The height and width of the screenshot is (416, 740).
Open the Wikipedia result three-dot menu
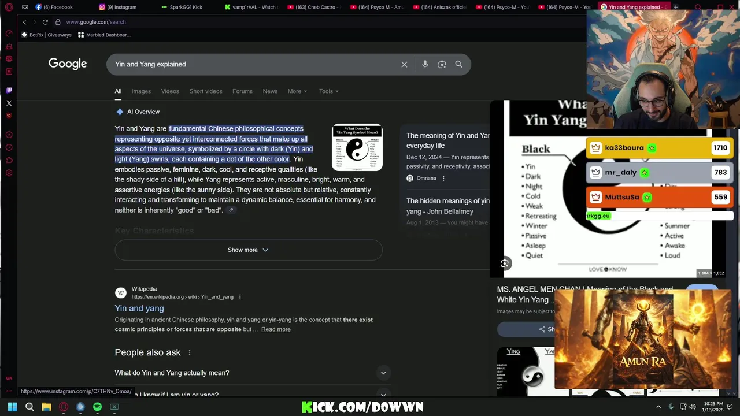point(240,297)
